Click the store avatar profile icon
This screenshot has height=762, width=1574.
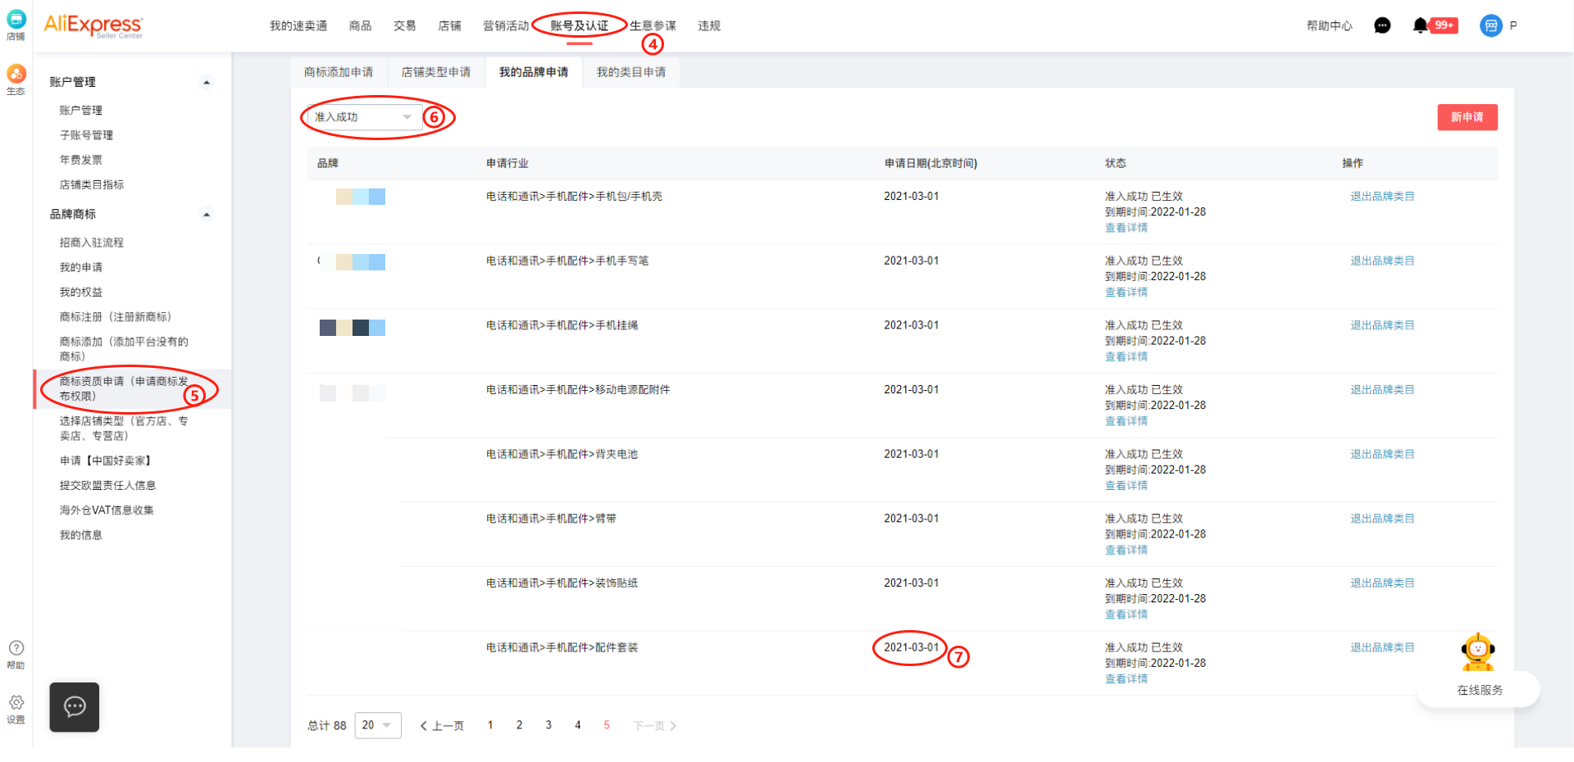coord(1490,25)
